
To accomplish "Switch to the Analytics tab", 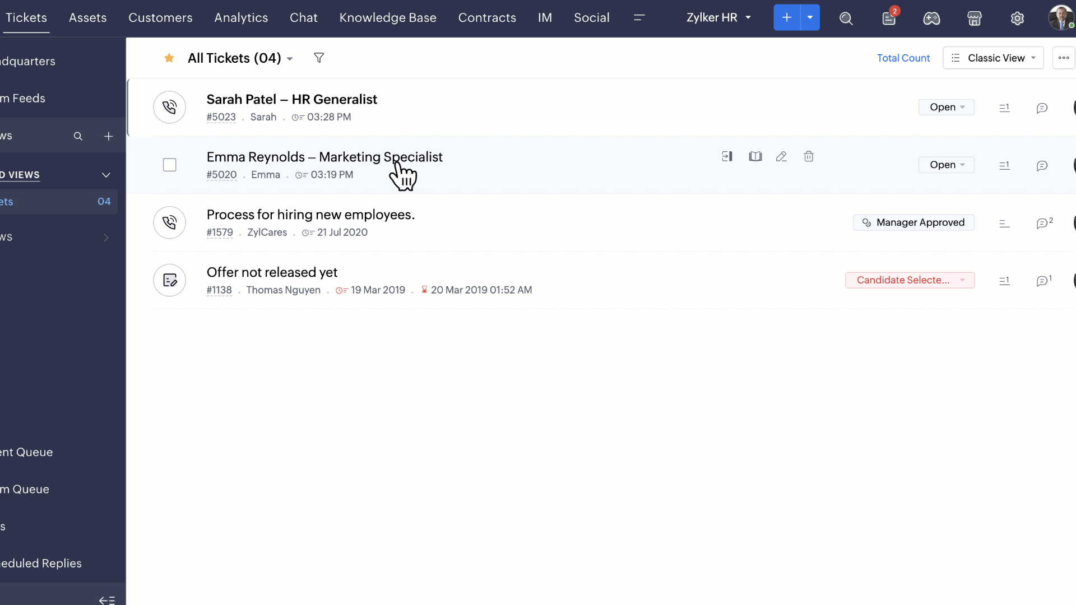I will click(x=241, y=18).
